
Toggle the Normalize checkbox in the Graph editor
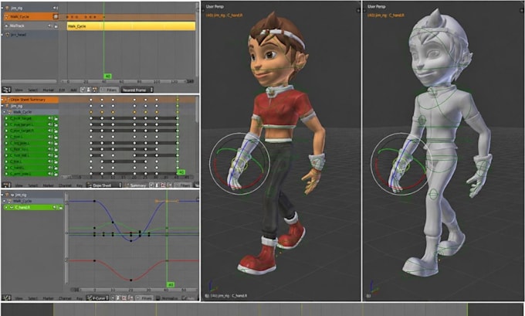pos(158,297)
